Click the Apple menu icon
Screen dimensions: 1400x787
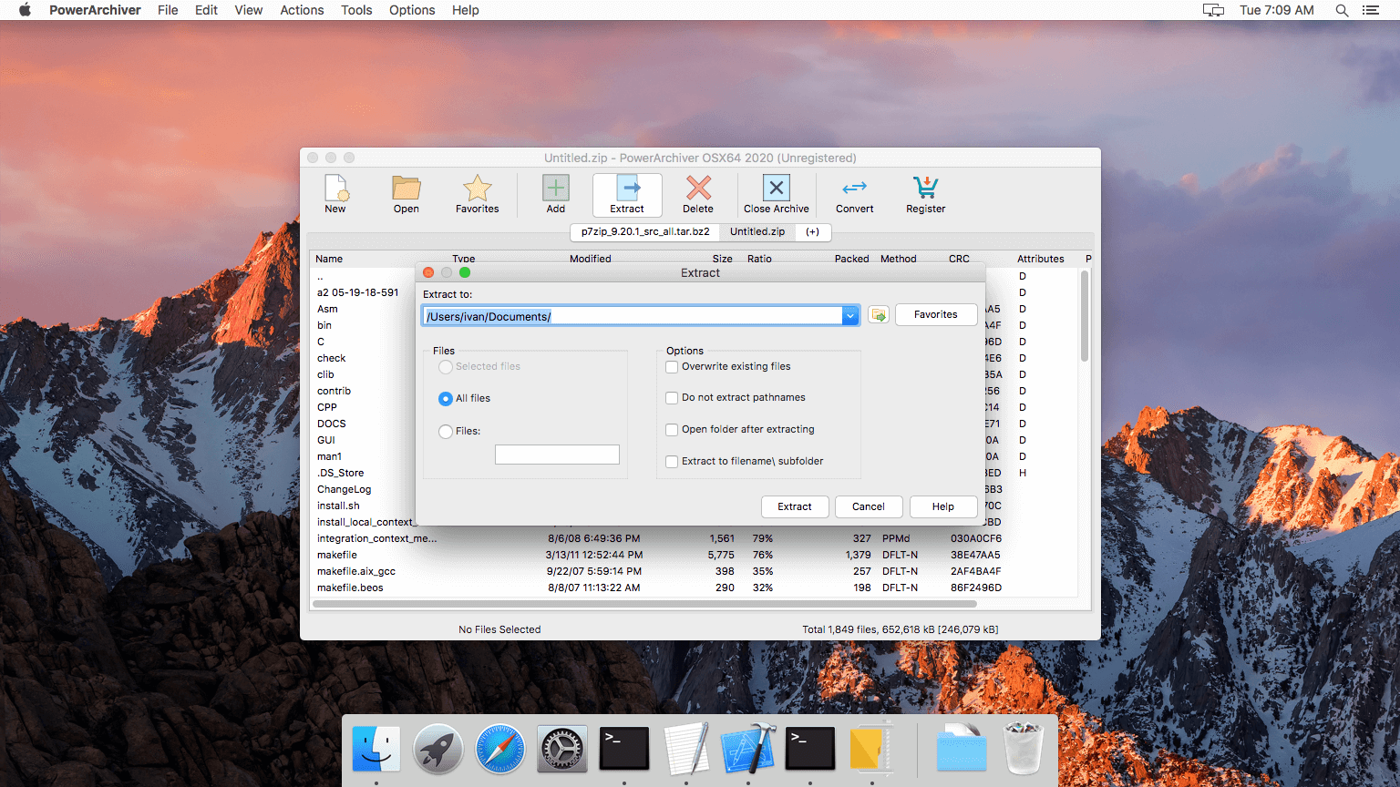pos(25,10)
